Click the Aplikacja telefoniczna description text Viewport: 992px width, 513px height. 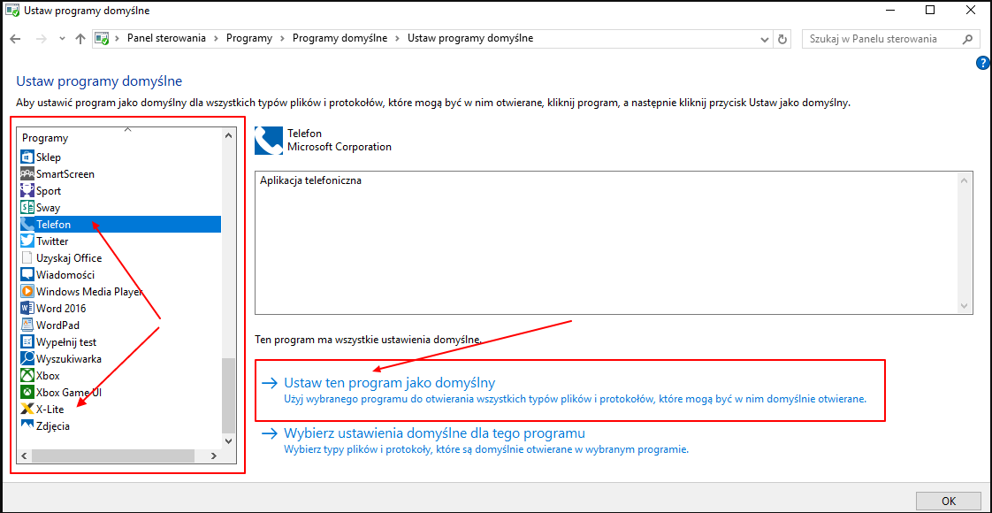[310, 180]
